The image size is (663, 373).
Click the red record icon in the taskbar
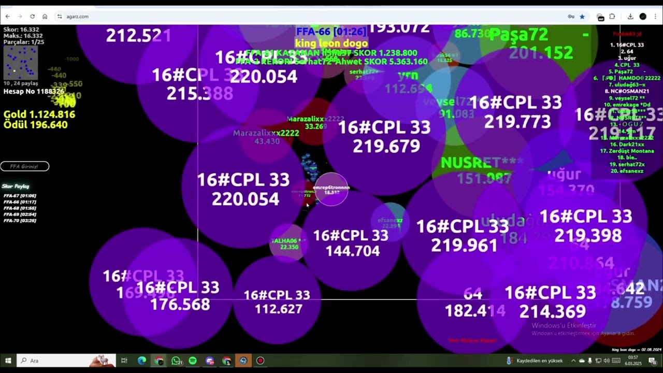[x=260, y=361]
